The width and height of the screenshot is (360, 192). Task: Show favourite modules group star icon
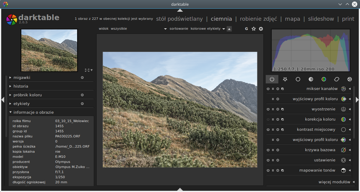pyautogui.click(x=285, y=79)
